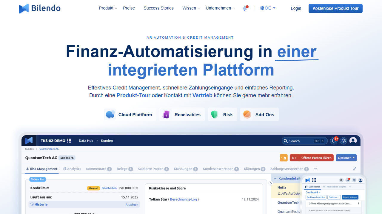Click the pencil edit icon beside the tabs
This screenshot has width=382, height=214.
pyautogui.click(x=355, y=169)
